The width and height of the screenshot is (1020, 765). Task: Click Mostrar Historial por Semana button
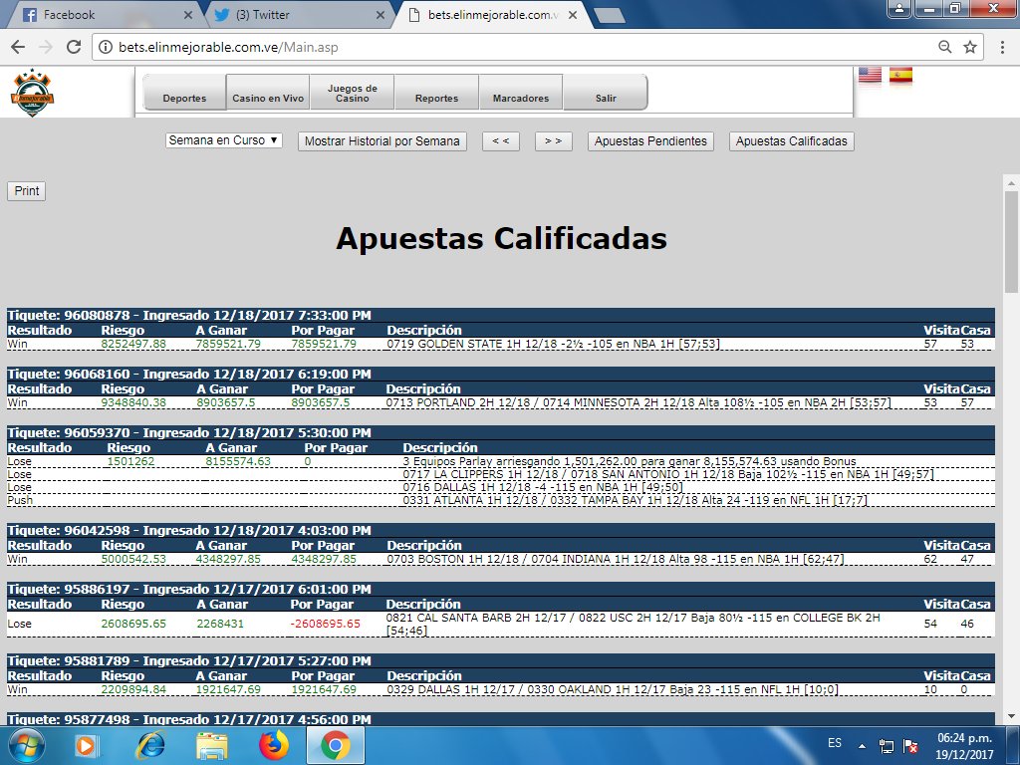[x=382, y=141]
